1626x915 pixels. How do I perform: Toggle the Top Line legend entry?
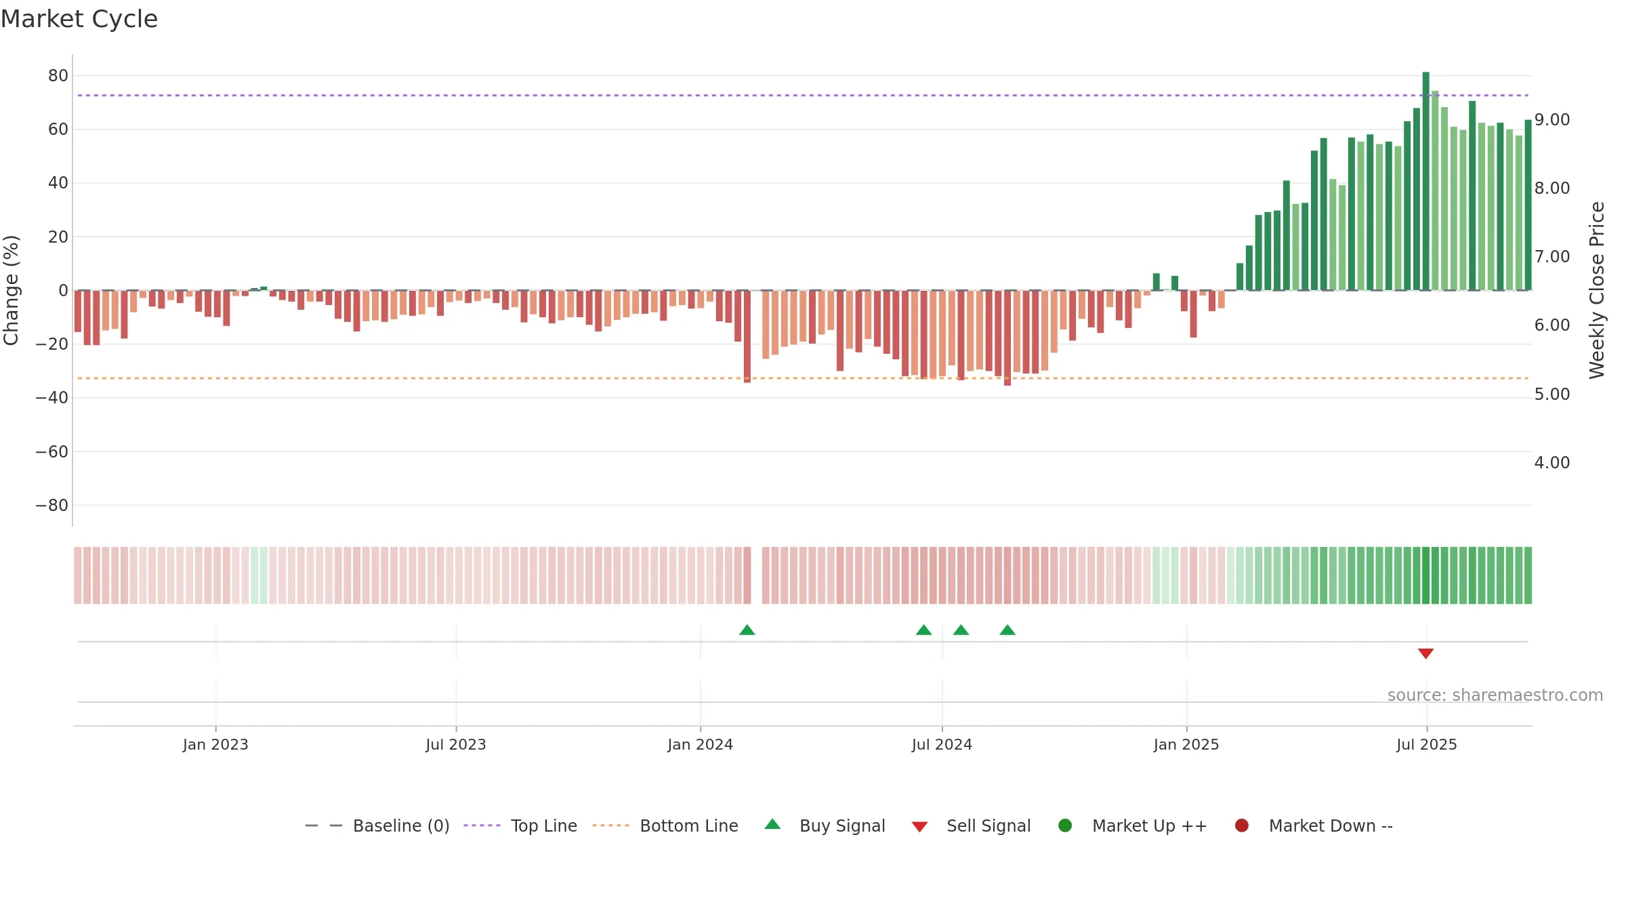[520, 826]
